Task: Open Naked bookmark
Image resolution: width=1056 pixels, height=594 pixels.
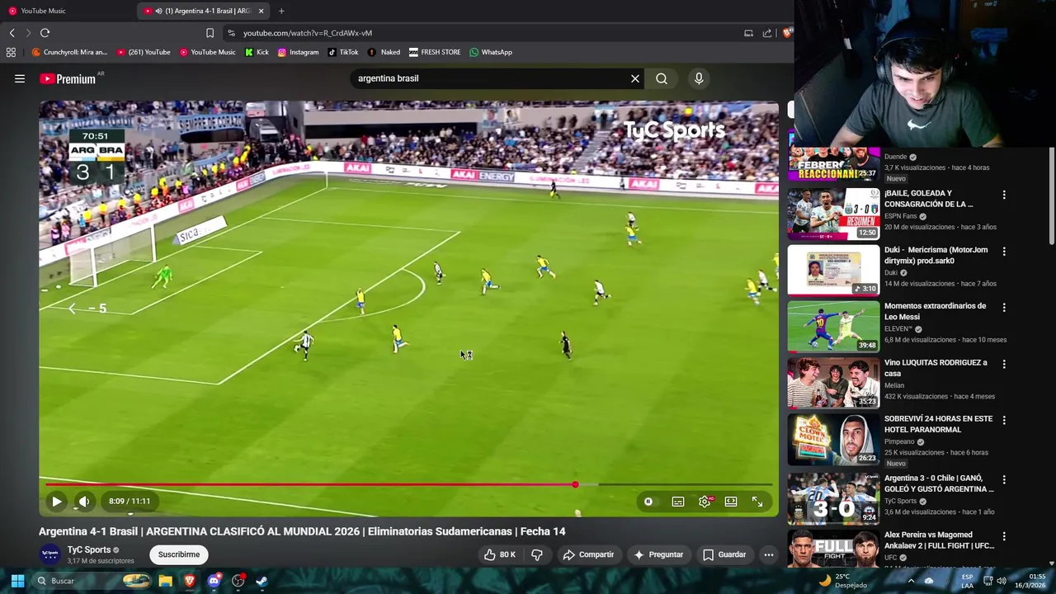Action: pos(384,52)
